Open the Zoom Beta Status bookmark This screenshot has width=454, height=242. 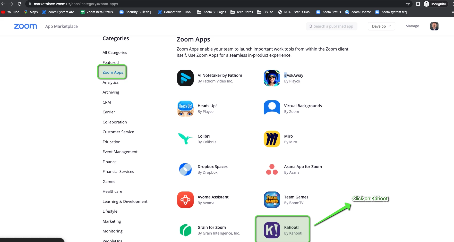98,12
